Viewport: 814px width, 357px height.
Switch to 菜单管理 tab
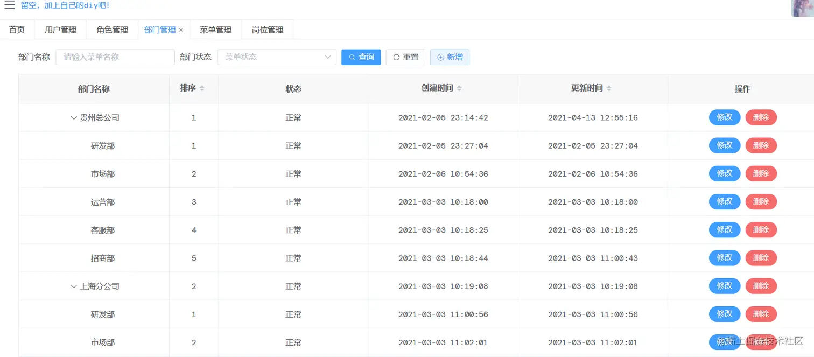(x=216, y=30)
